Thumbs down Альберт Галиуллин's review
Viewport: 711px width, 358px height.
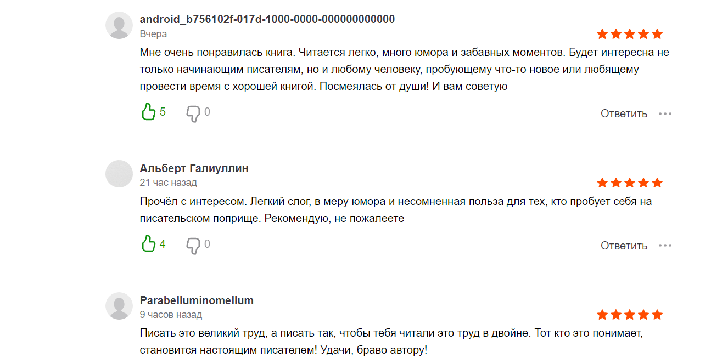[x=193, y=245]
